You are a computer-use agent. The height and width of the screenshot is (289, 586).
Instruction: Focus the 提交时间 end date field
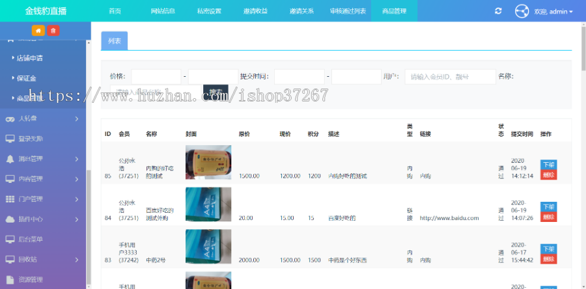pyautogui.click(x=357, y=77)
